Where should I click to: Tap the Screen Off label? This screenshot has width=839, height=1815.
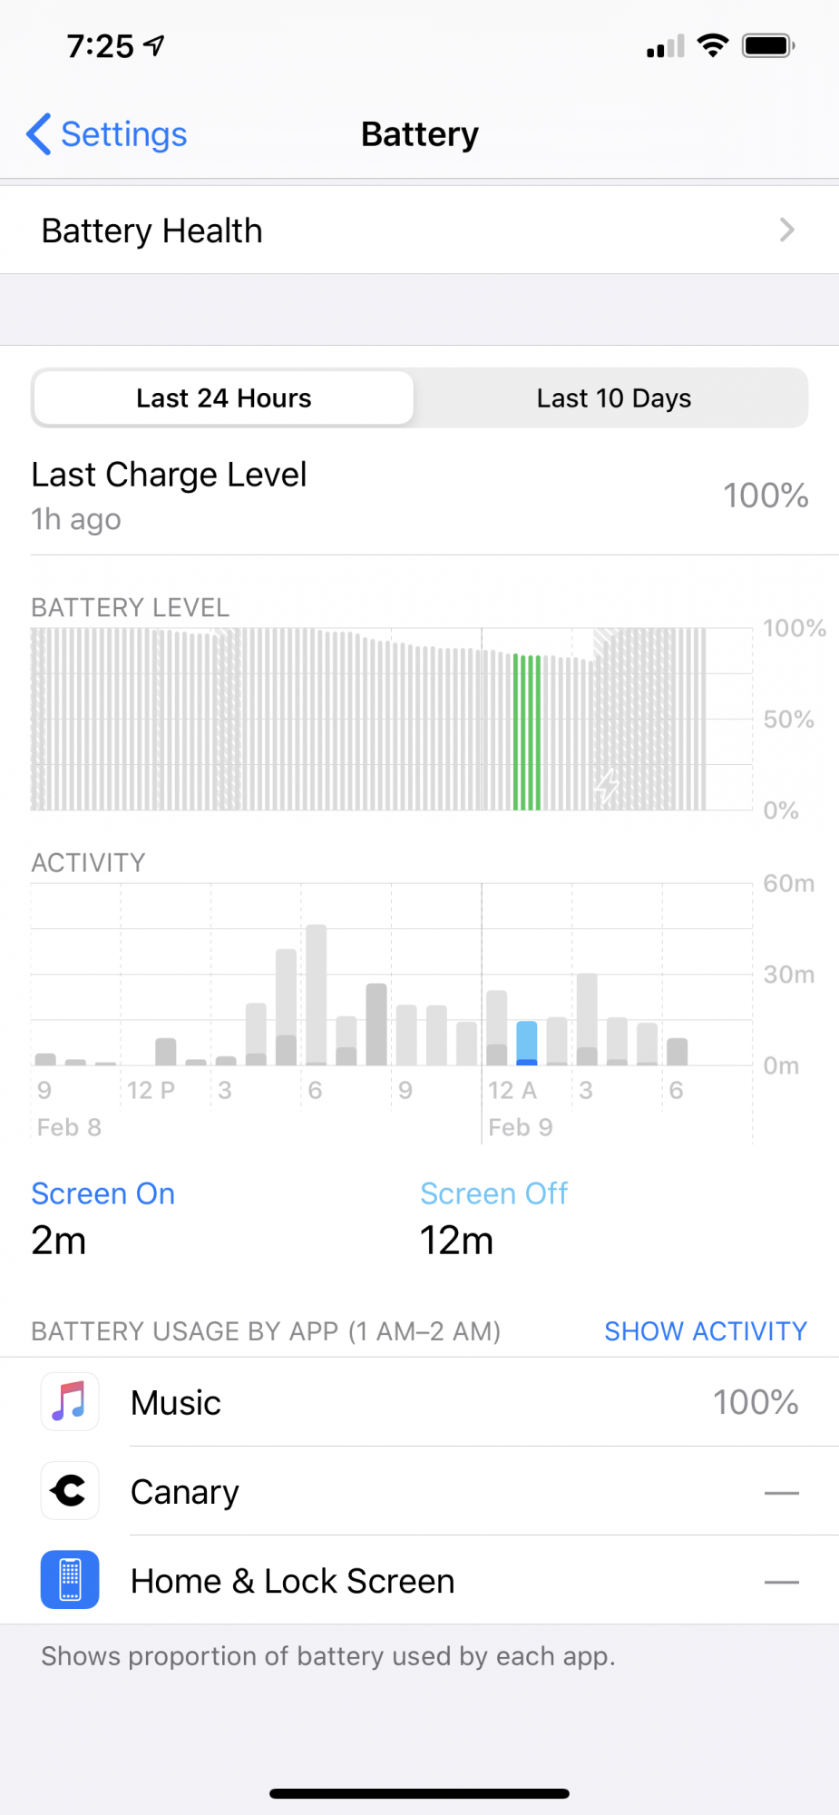tap(494, 1194)
